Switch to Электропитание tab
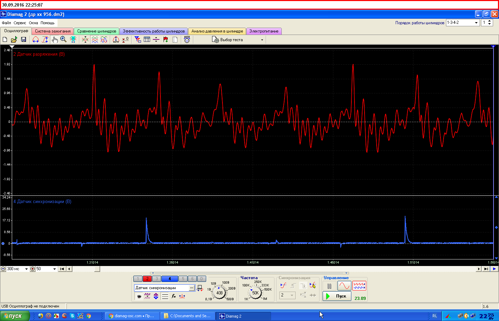Screen dimensions: 499x321 (264, 31)
